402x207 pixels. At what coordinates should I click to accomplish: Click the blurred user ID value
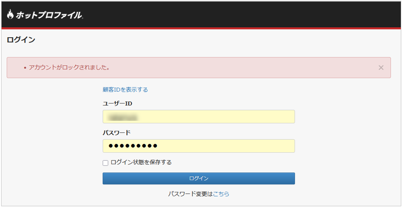point(124,117)
